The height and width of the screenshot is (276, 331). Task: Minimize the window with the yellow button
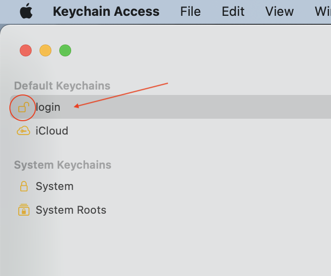[45, 50]
